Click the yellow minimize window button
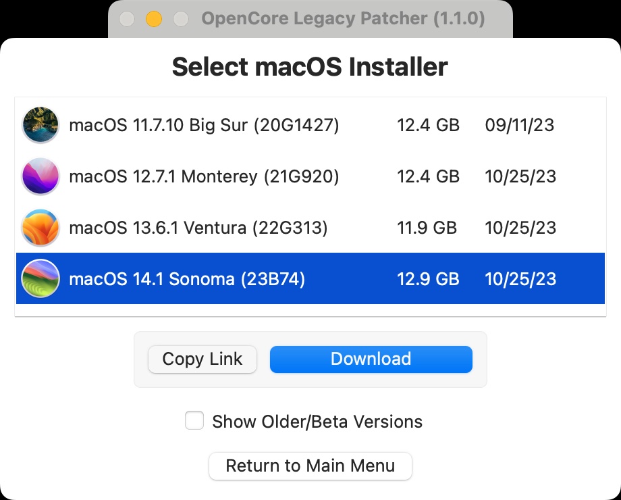This screenshot has width=621, height=500. pyautogui.click(x=154, y=19)
